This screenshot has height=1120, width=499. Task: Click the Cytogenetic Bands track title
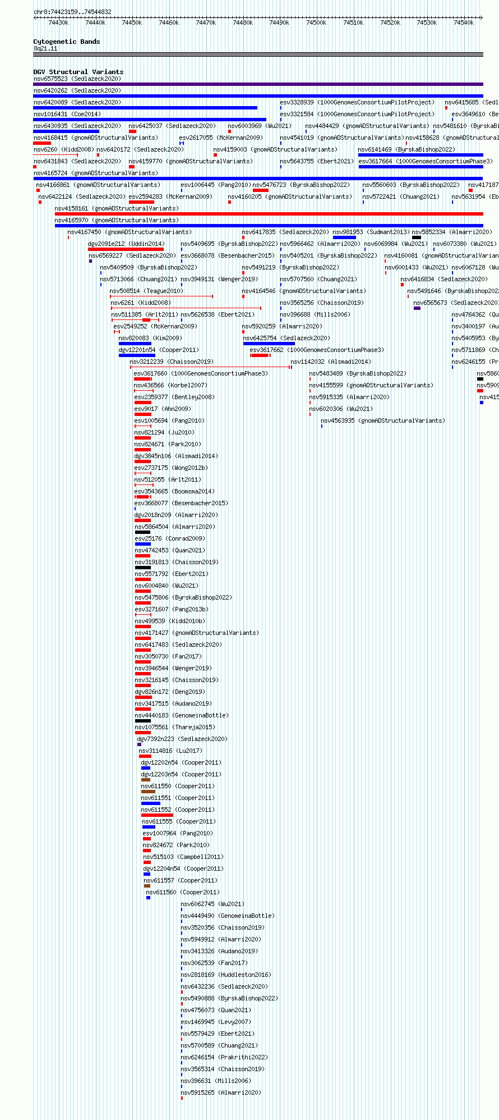pos(67,42)
